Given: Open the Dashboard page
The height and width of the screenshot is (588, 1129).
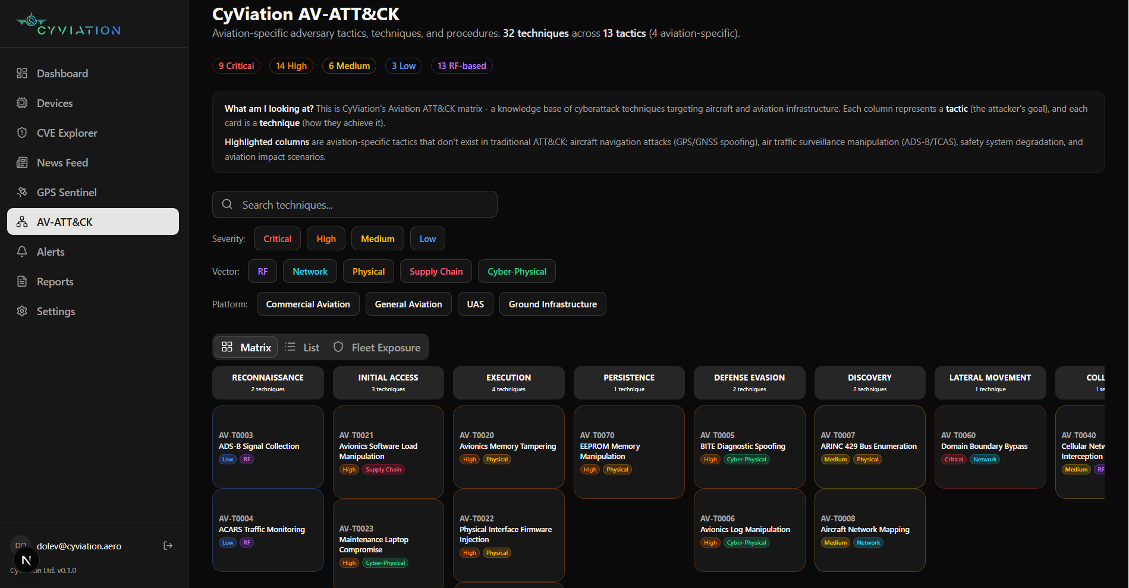Looking at the screenshot, I should pos(93,73).
